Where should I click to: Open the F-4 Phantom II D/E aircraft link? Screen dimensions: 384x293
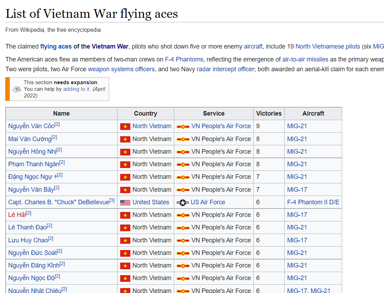click(x=313, y=202)
